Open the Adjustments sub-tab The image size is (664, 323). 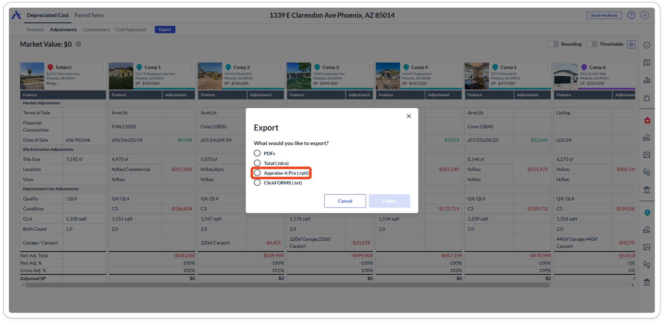[63, 30]
